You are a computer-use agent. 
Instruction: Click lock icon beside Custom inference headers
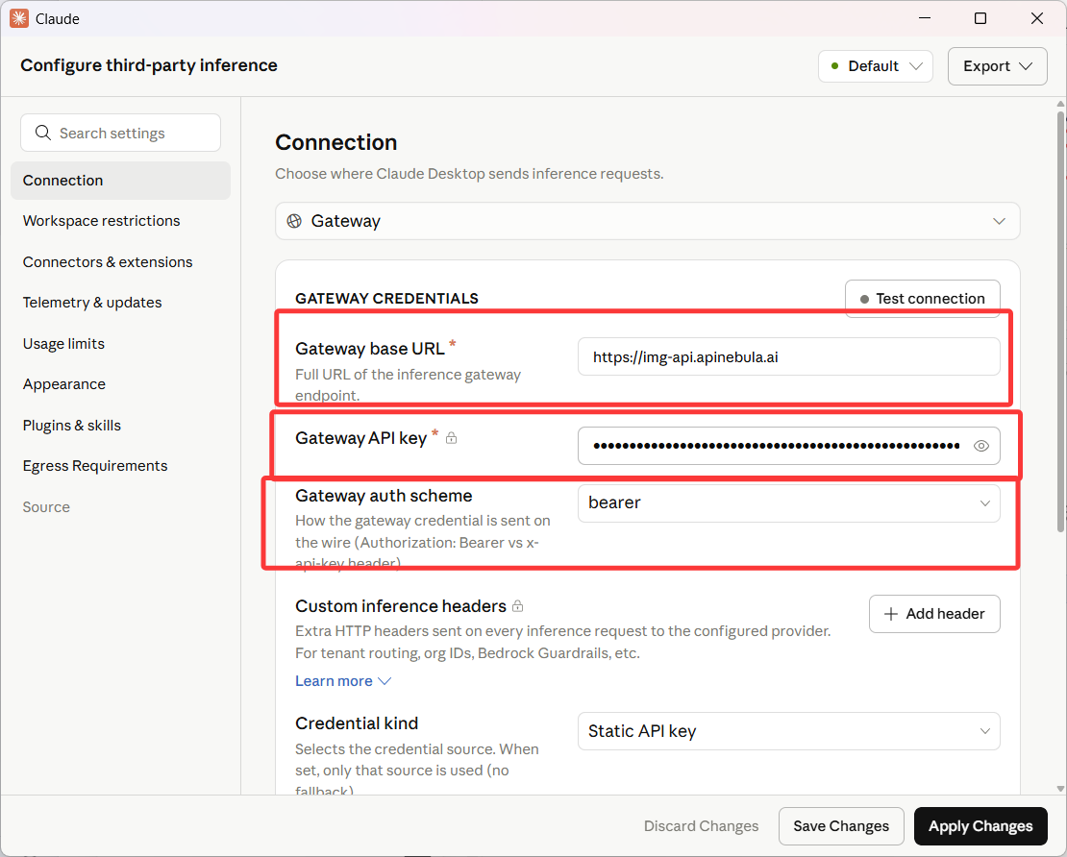point(518,605)
